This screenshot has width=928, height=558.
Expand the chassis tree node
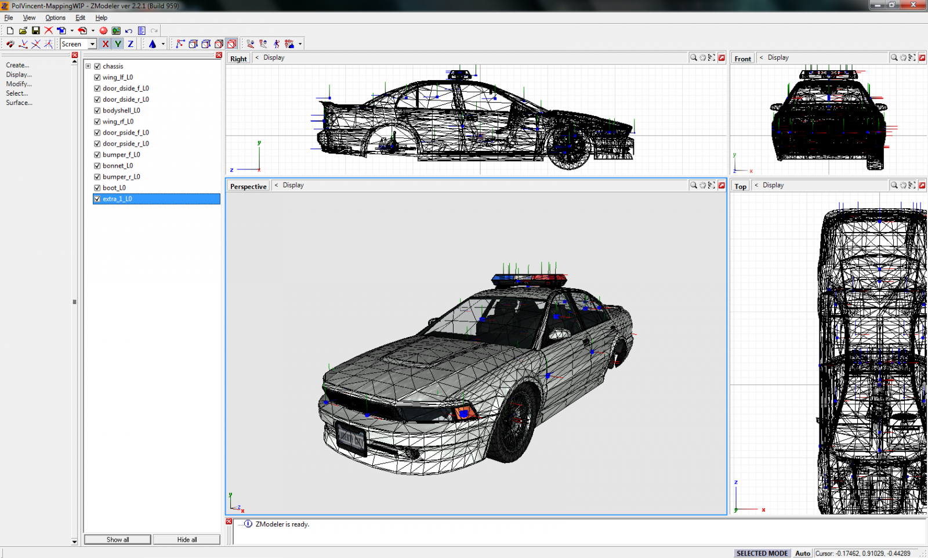pyautogui.click(x=88, y=66)
